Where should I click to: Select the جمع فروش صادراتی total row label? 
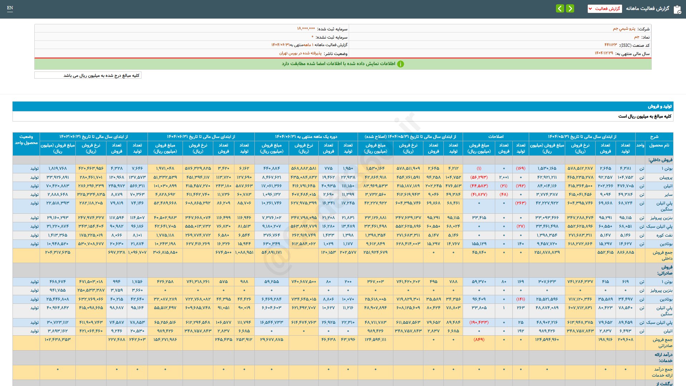[x=662, y=343]
